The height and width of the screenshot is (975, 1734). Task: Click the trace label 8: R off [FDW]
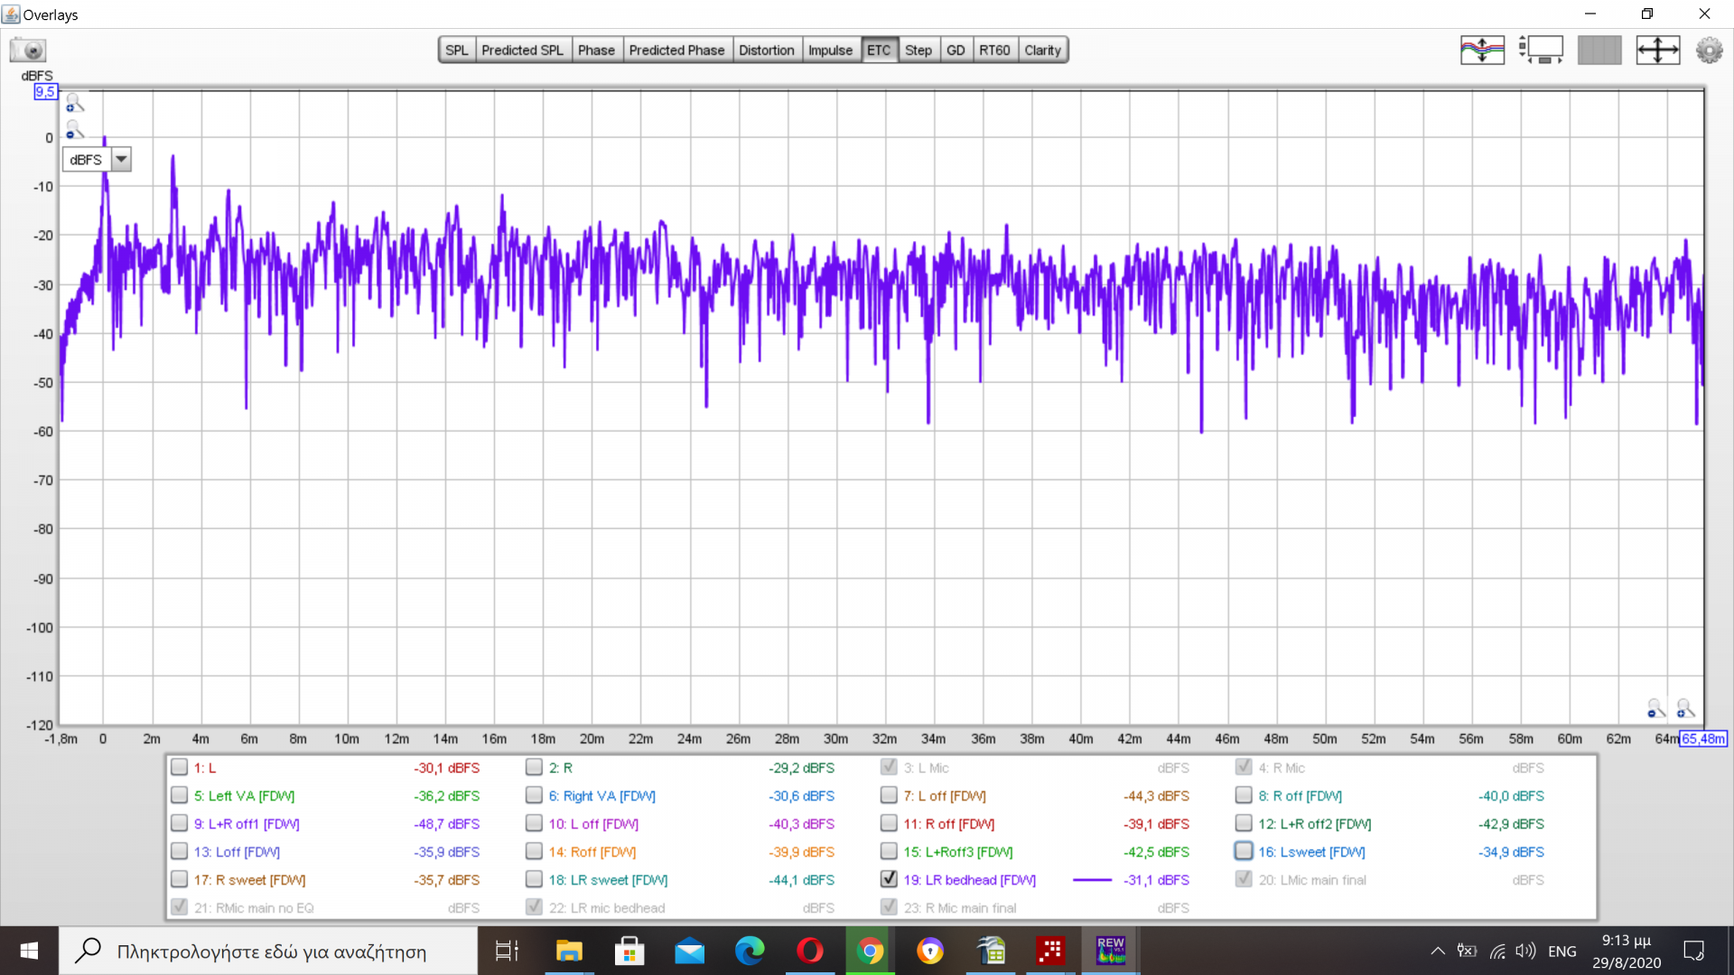coord(1300,795)
